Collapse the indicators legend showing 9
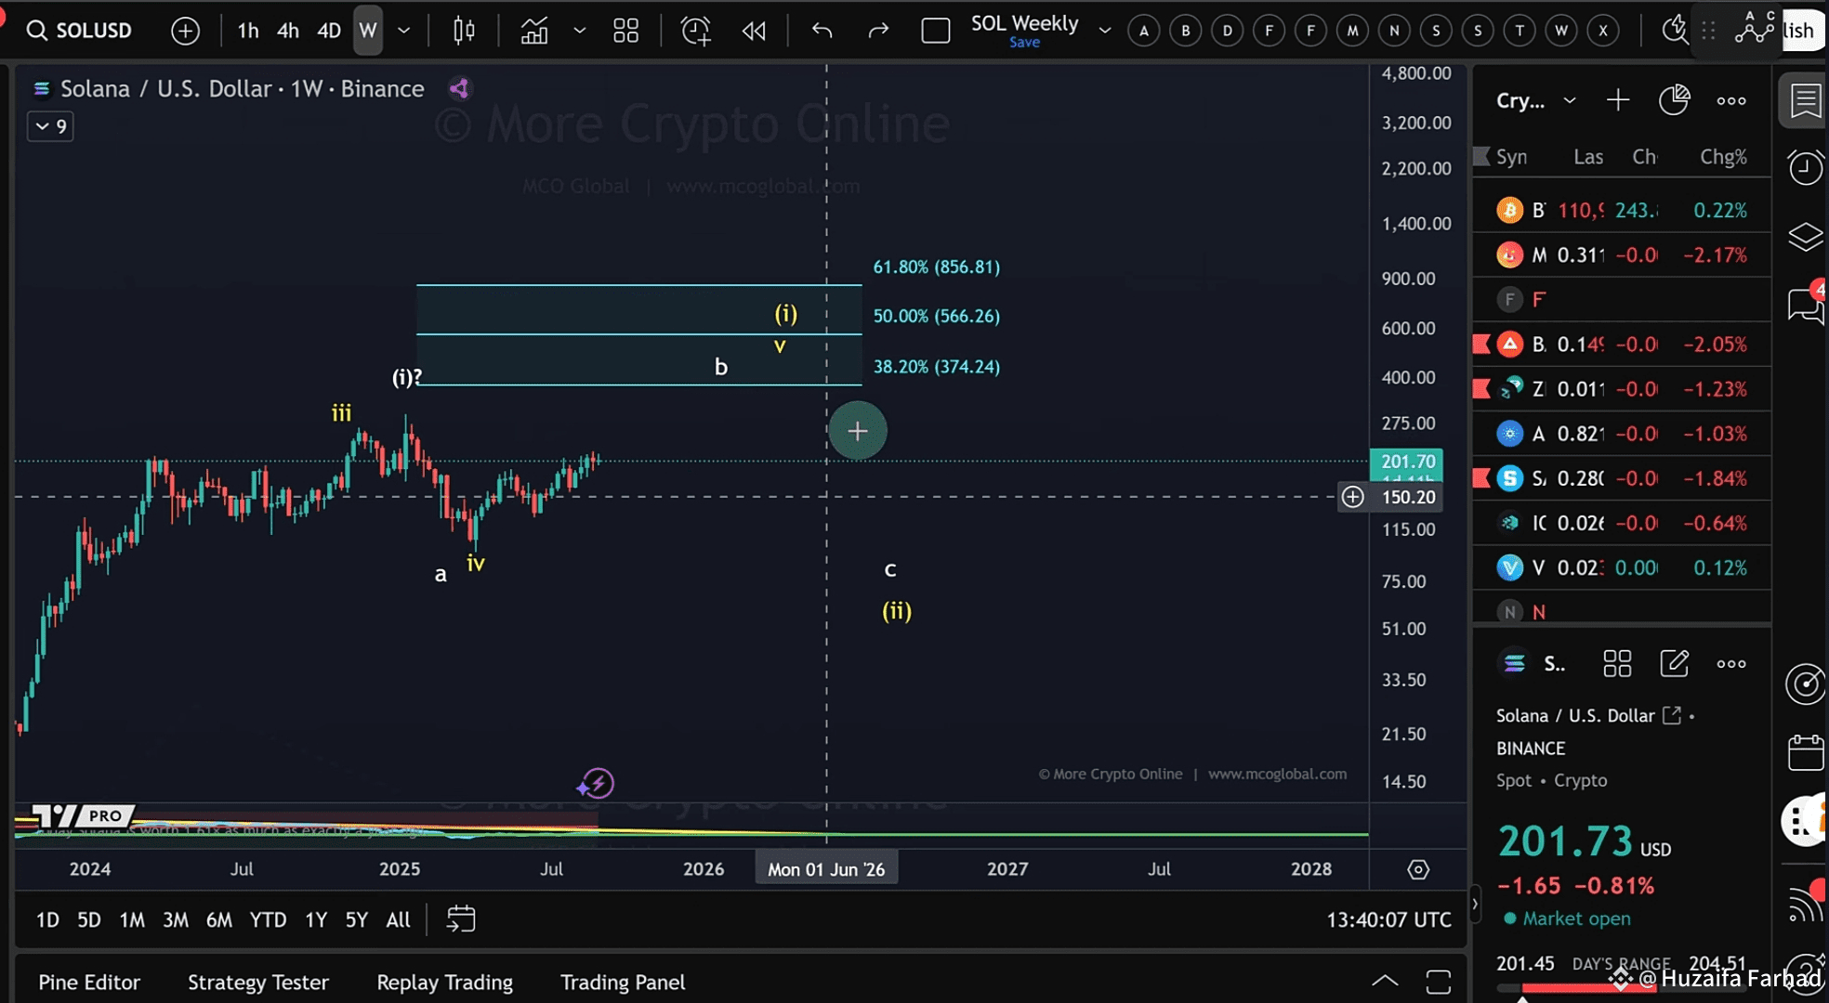This screenshot has height=1003, width=1829. click(x=51, y=126)
